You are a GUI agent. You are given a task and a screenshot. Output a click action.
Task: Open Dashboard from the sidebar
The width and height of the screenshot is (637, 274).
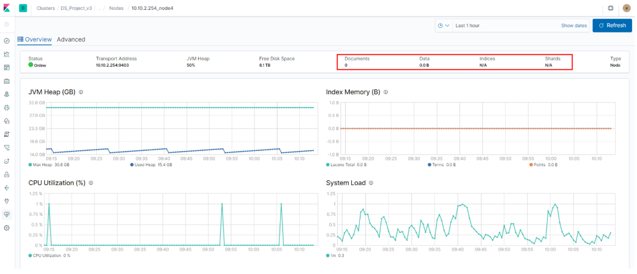click(x=7, y=68)
